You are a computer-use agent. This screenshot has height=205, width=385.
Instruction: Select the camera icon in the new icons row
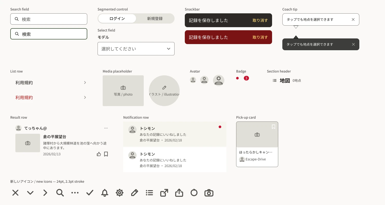209,193
